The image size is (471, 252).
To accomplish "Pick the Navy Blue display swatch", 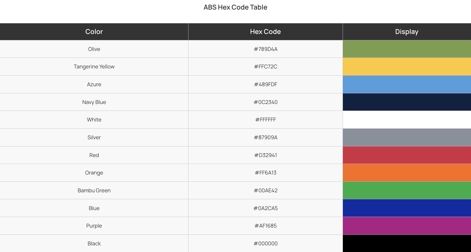I will click(407, 102).
